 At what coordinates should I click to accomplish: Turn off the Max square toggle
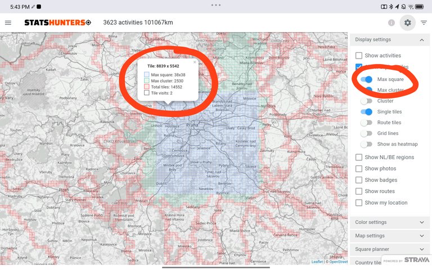pyautogui.click(x=366, y=79)
